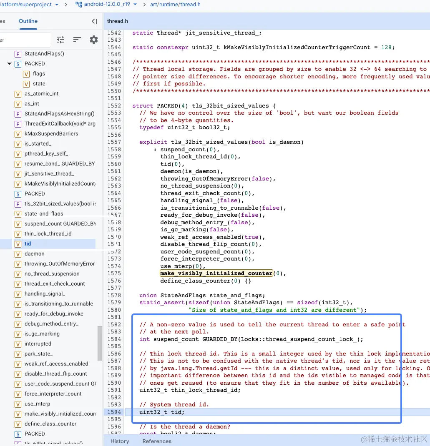Image resolution: width=430 pixels, height=446 pixels.
Task: Click the sort outline icon
Action: point(77,40)
